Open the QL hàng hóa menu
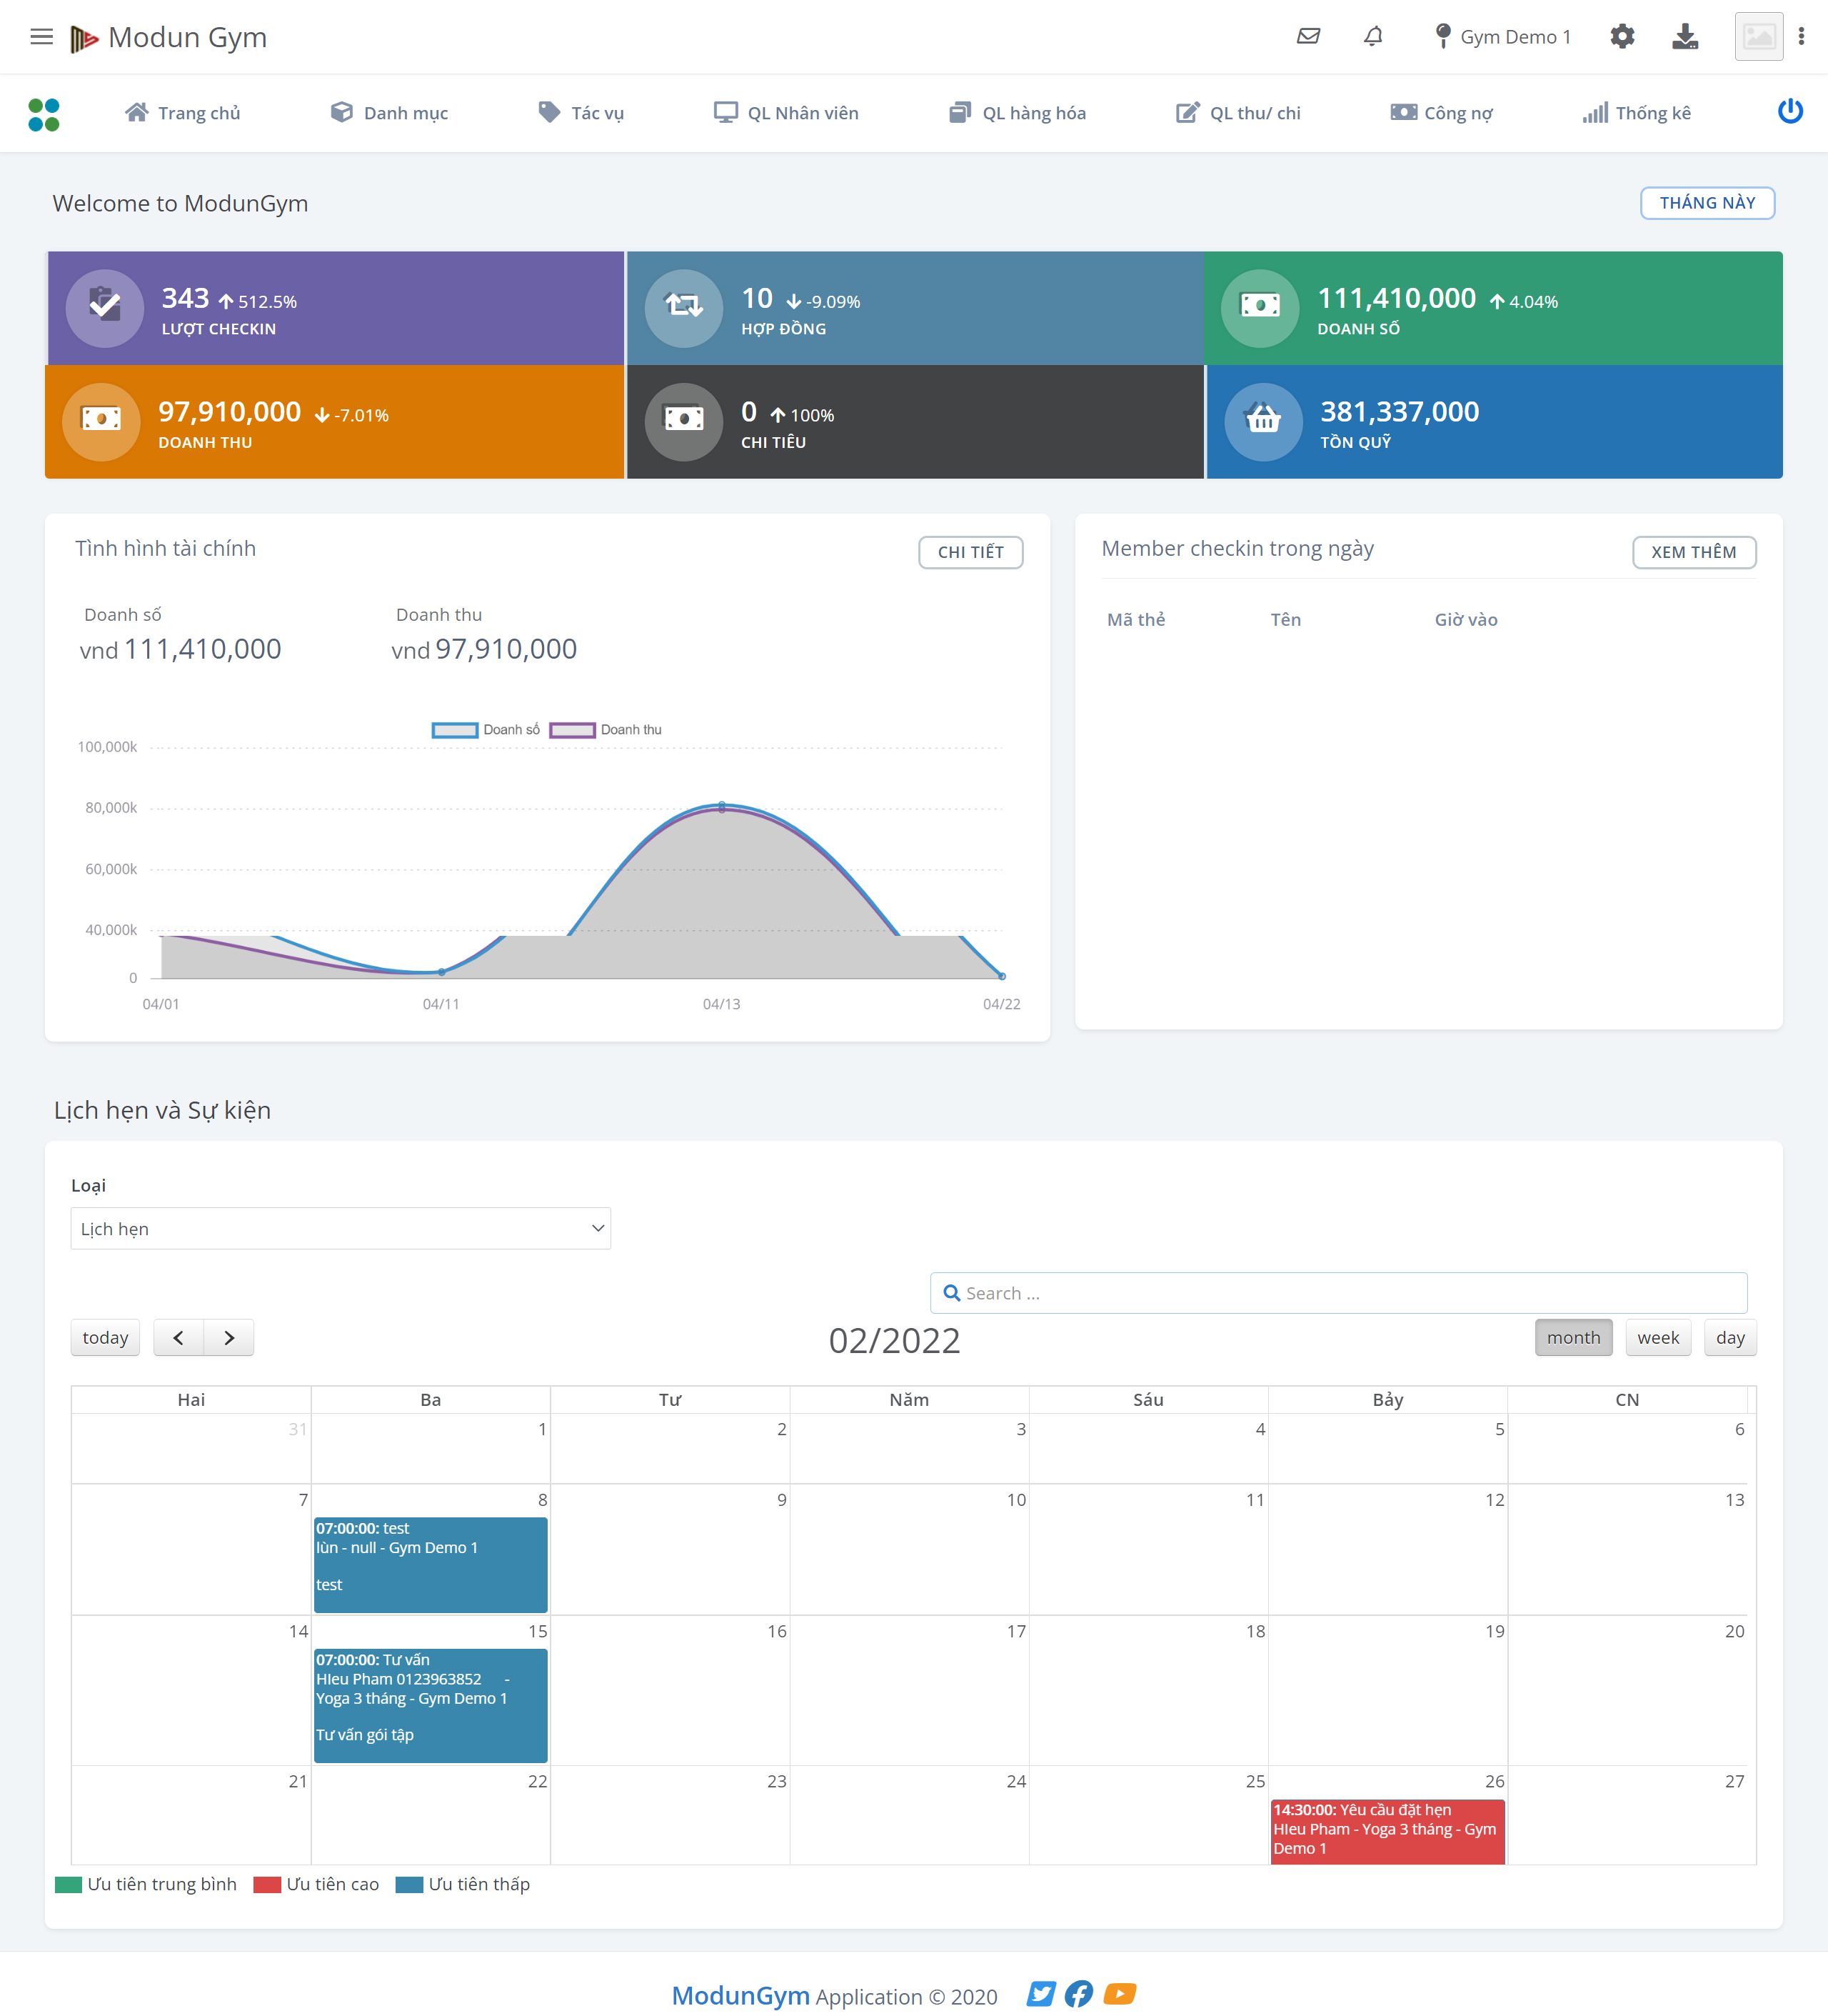This screenshot has height=2016, width=1828. (x=1018, y=113)
